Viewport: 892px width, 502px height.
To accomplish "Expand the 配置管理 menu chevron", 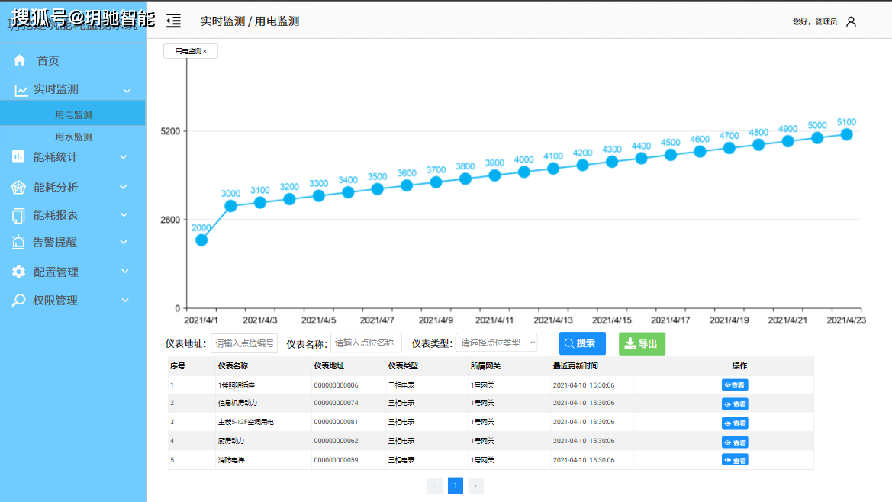I will (124, 272).
